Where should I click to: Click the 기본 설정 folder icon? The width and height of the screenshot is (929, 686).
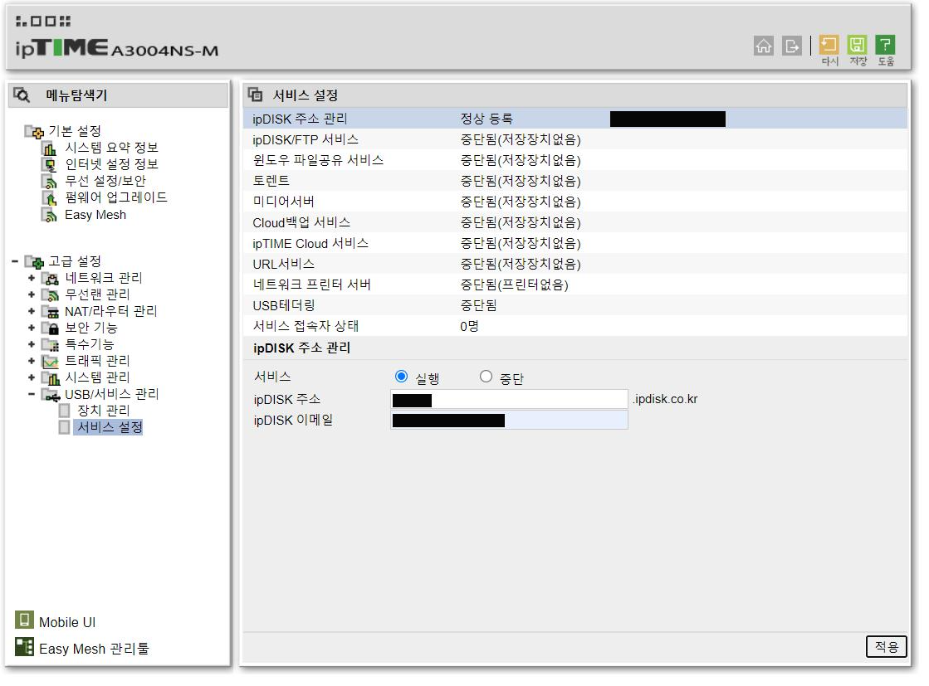tap(34, 131)
